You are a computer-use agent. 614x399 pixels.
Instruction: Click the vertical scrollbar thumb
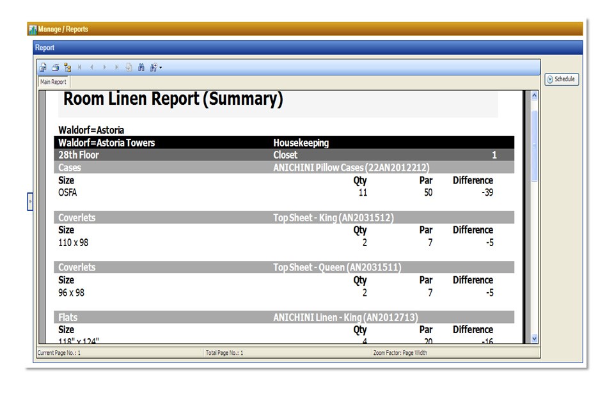[534, 146]
